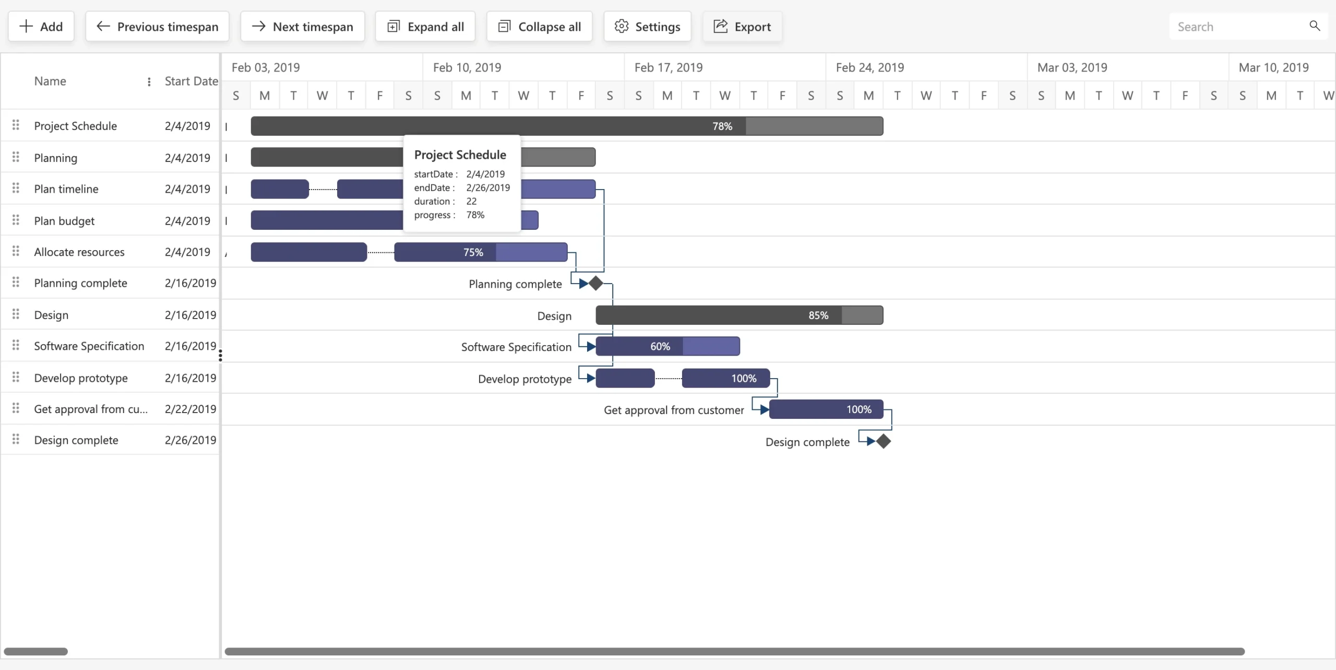
Task: Click drag handle of Design complete row
Action: click(16, 440)
